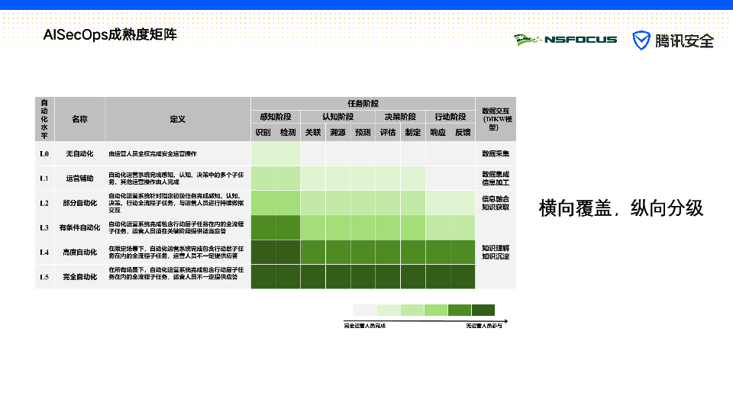Select the L0 无自动化 row name
Image resolution: width=733 pixels, height=412 pixels.
79,154
